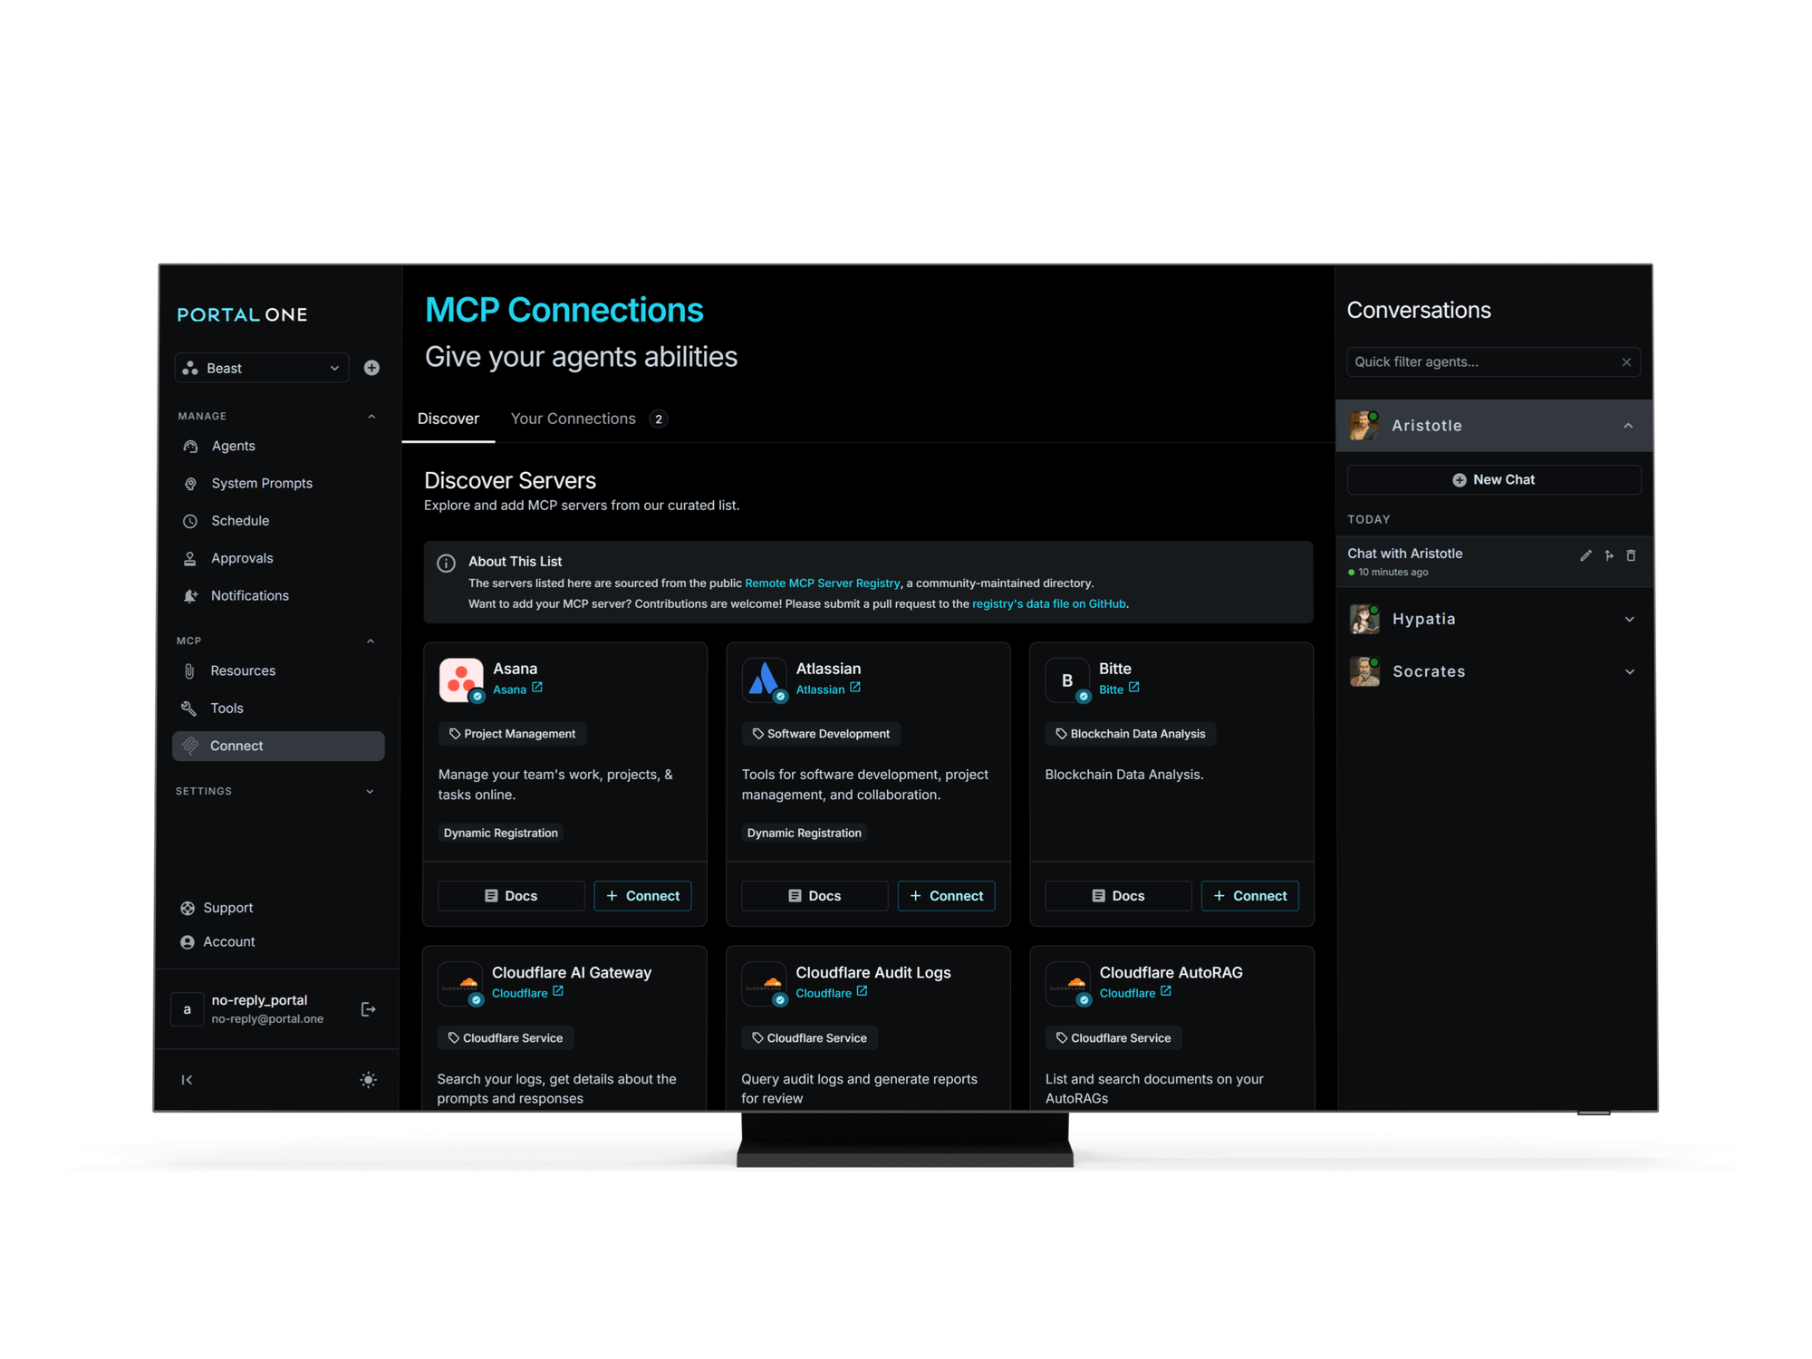Open the registry's data file on GitHub link

[1049, 603]
